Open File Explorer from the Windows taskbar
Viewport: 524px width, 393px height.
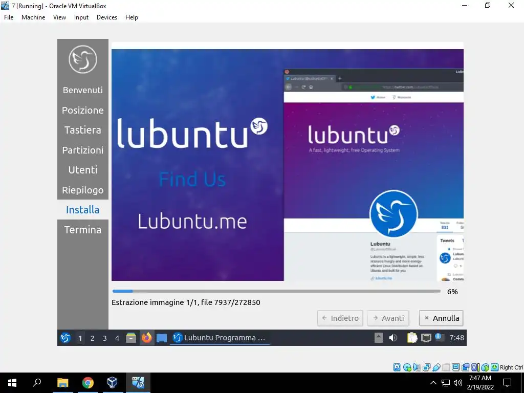pyautogui.click(x=62, y=383)
